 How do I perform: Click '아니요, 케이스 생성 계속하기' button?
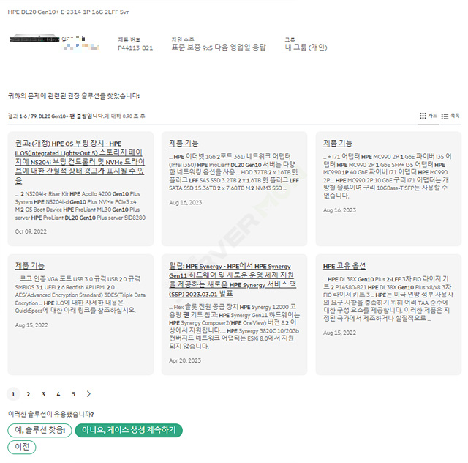[x=129, y=430]
